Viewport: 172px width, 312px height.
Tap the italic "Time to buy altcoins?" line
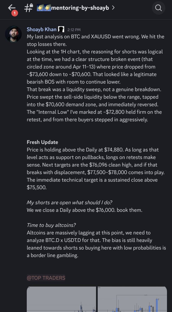pos(51,225)
